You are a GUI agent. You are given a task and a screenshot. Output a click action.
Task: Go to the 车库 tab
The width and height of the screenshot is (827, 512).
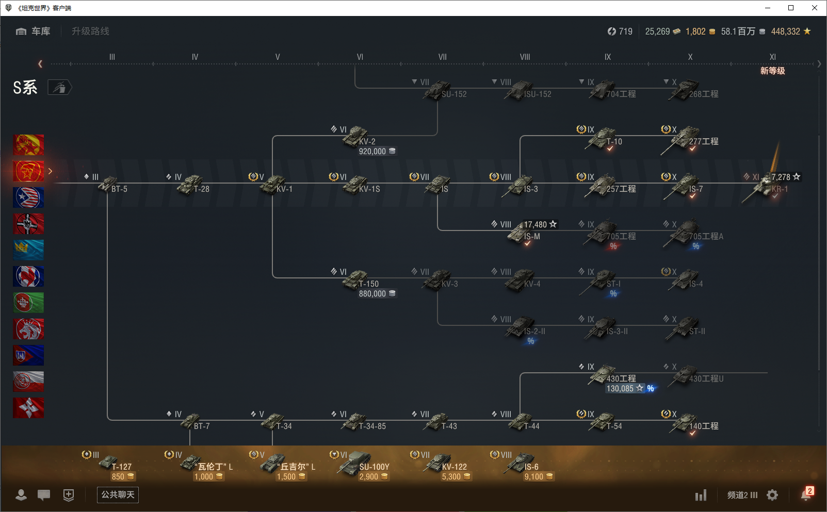(34, 31)
